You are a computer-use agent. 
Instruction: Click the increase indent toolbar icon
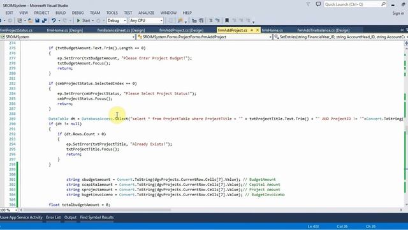pyautogui.click(x=201, y=20)
